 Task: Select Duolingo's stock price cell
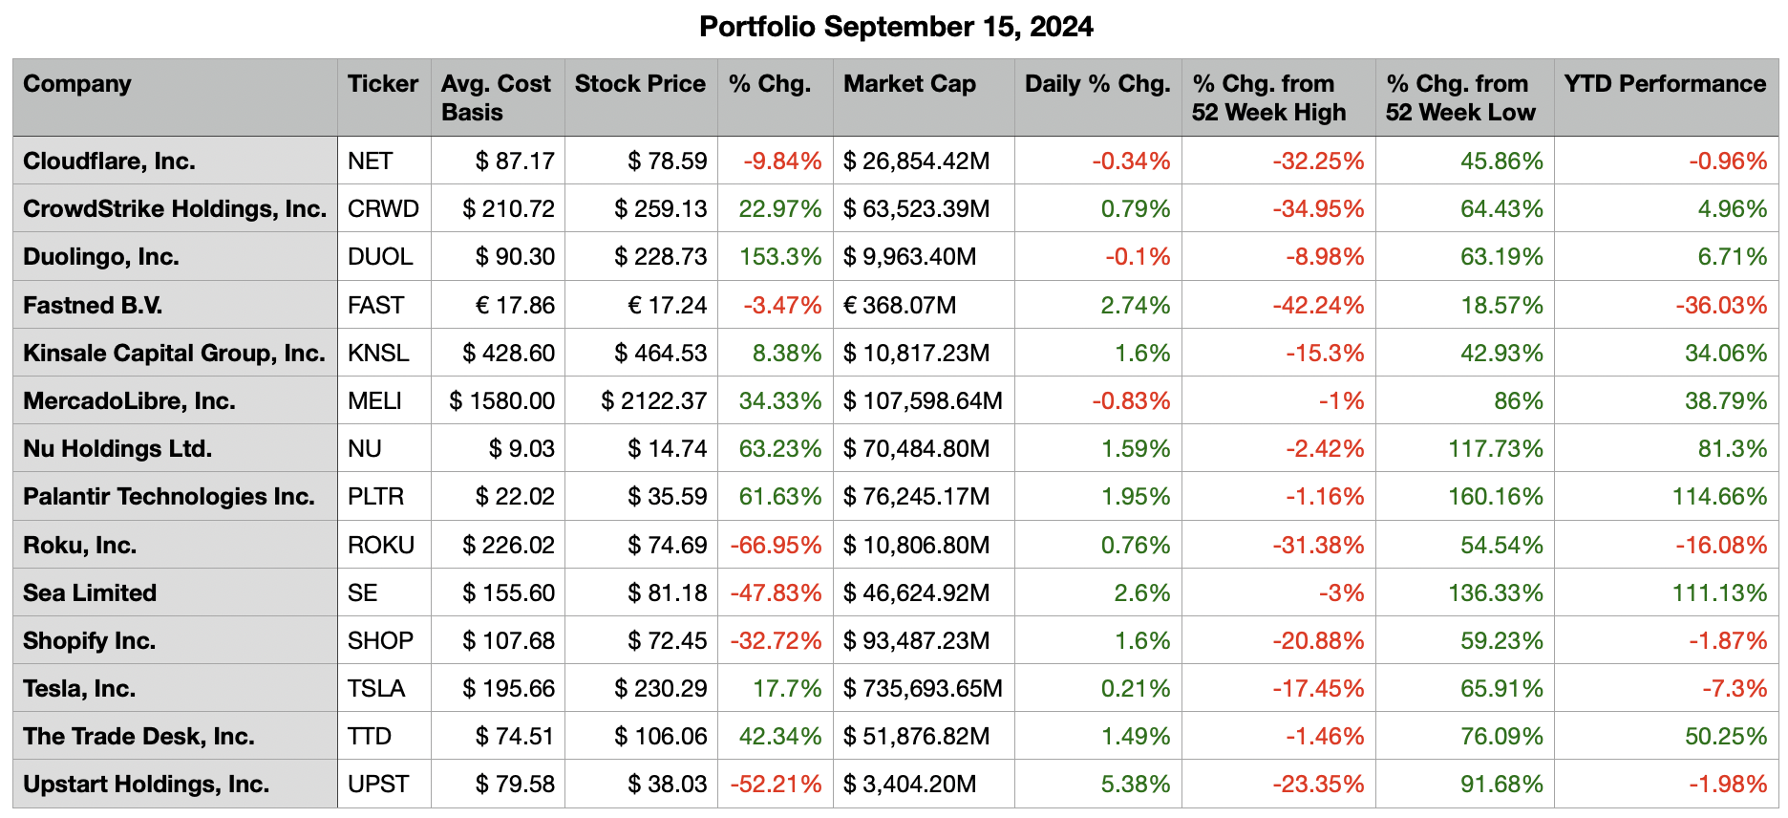661,257
